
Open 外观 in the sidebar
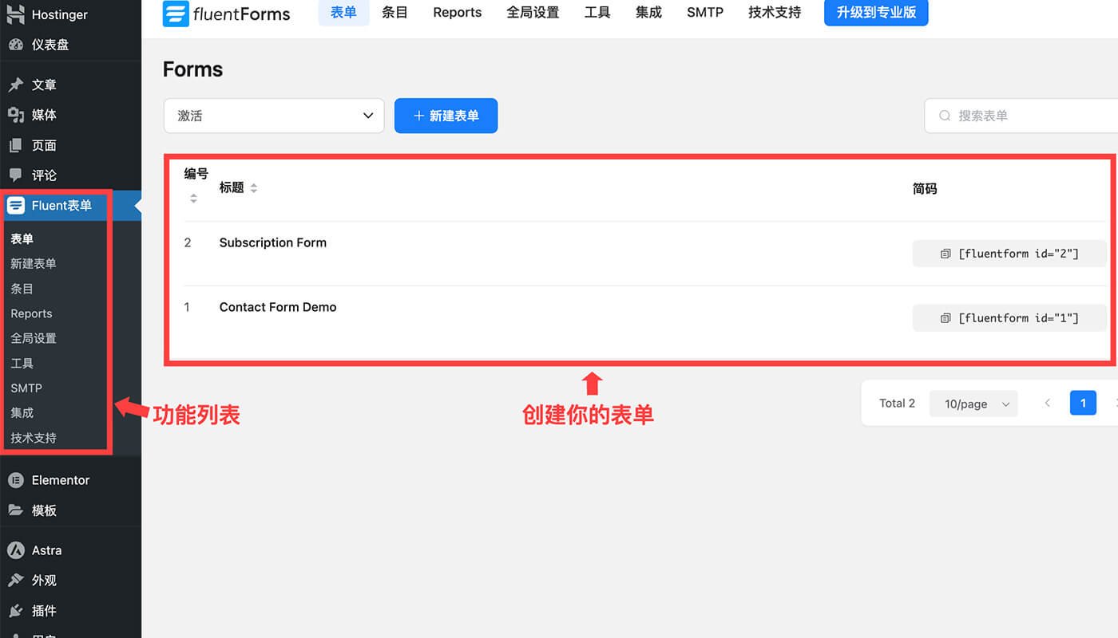click(44, 580)
